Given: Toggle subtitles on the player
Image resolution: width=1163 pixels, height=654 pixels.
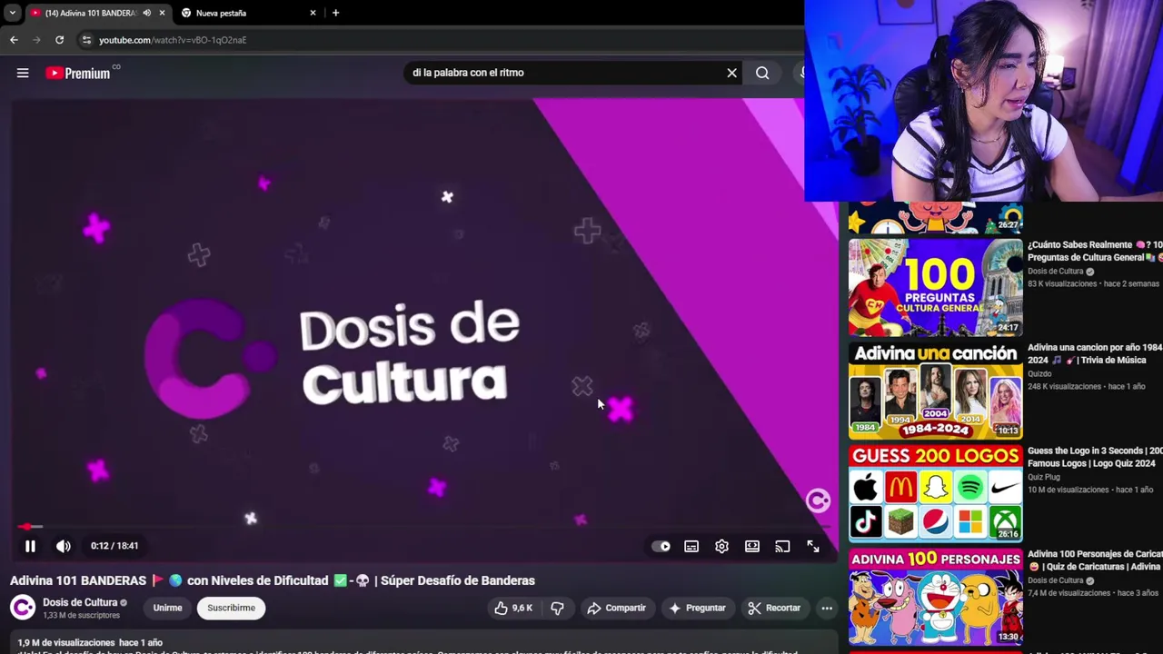Looking at the screenshot, I should pyautogui.click(x=691, y=546).
